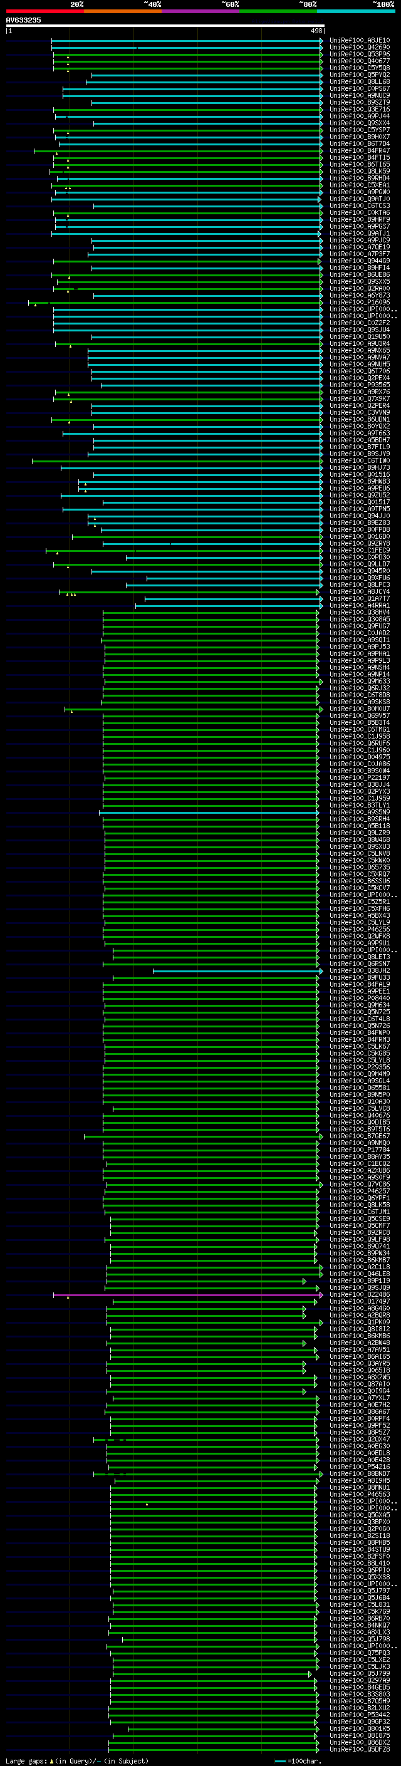Open hit UniRef100_C5KCV7
The height and width of the screenshot is (1766, 401).
(x=360, y=888)
